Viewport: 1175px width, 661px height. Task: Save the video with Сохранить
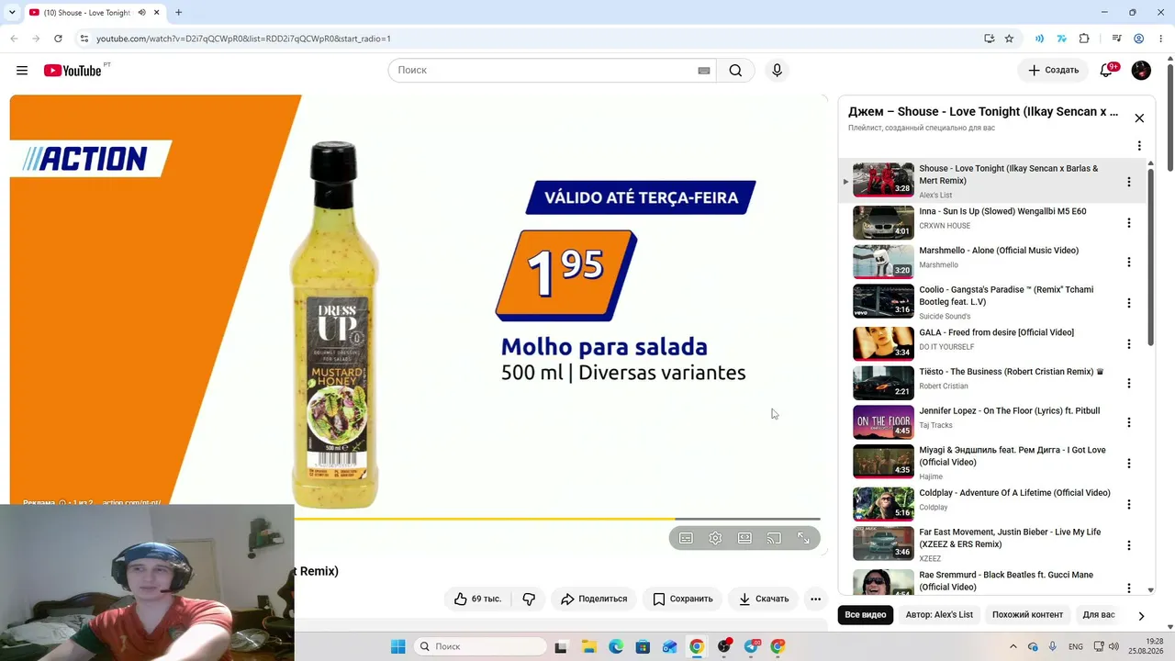point(682,599)
